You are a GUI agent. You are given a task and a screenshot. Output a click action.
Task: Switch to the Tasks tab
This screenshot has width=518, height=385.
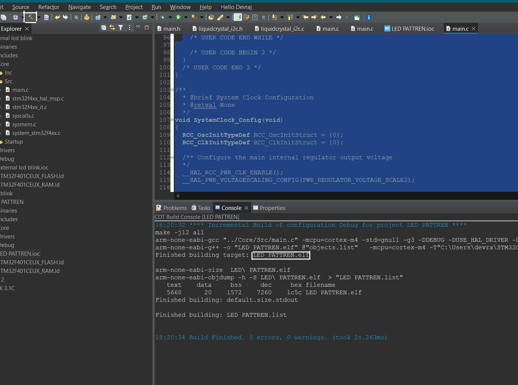201,208
